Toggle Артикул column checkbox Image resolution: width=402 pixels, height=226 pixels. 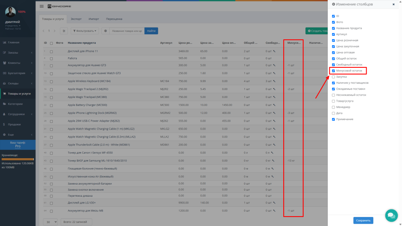333,34
